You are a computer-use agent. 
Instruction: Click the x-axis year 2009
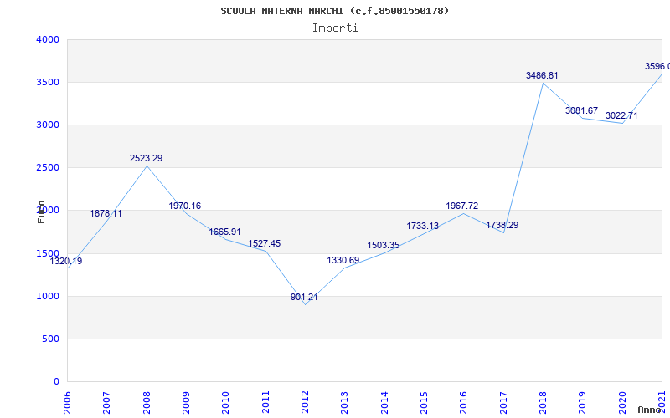(186, 402)
